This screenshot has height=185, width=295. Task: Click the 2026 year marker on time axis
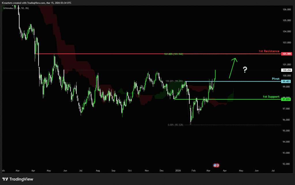(x=177, y=170)
